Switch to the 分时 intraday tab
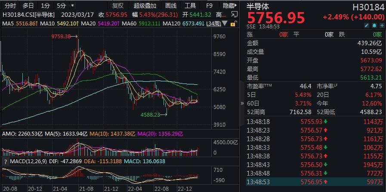Image resolution: width=386 pixels, height=192 pixels. pos(10,6)
